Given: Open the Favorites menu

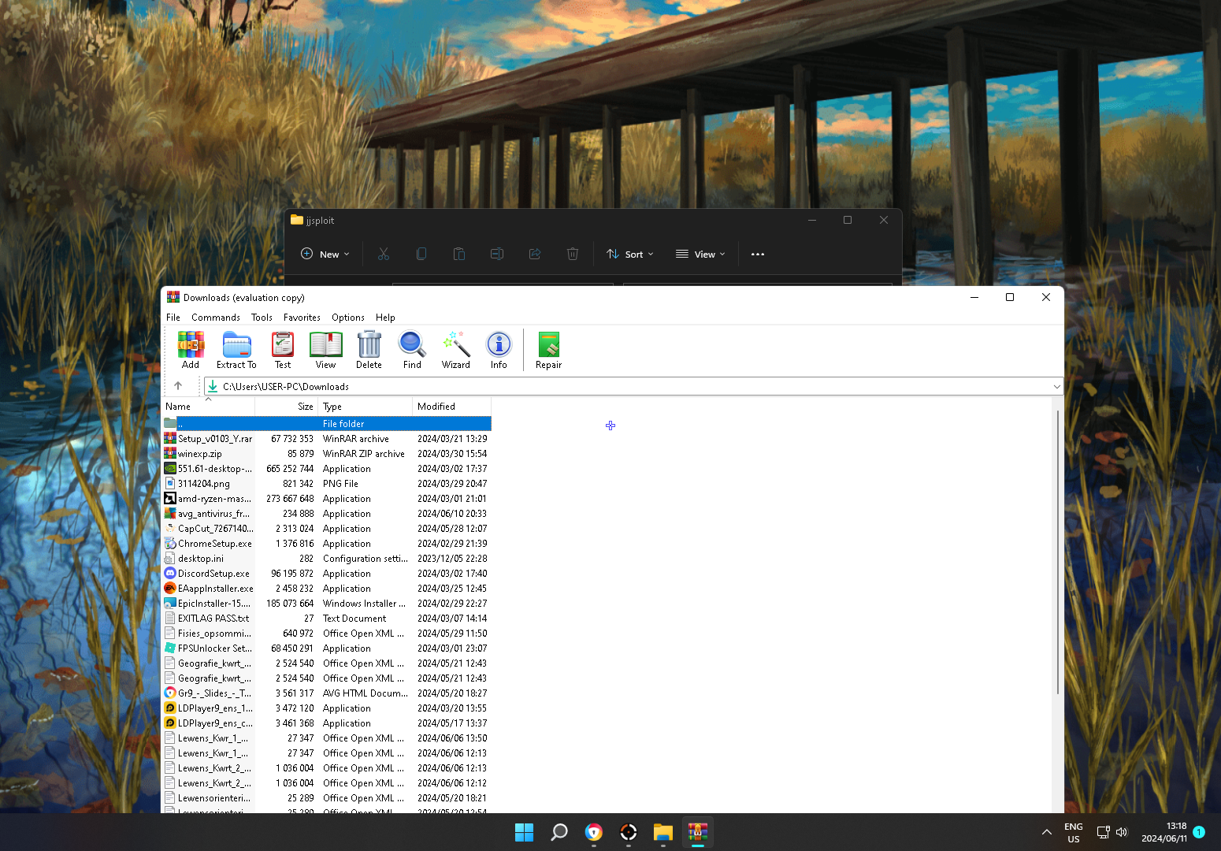Looking at the screenshot, I should 302,318.
